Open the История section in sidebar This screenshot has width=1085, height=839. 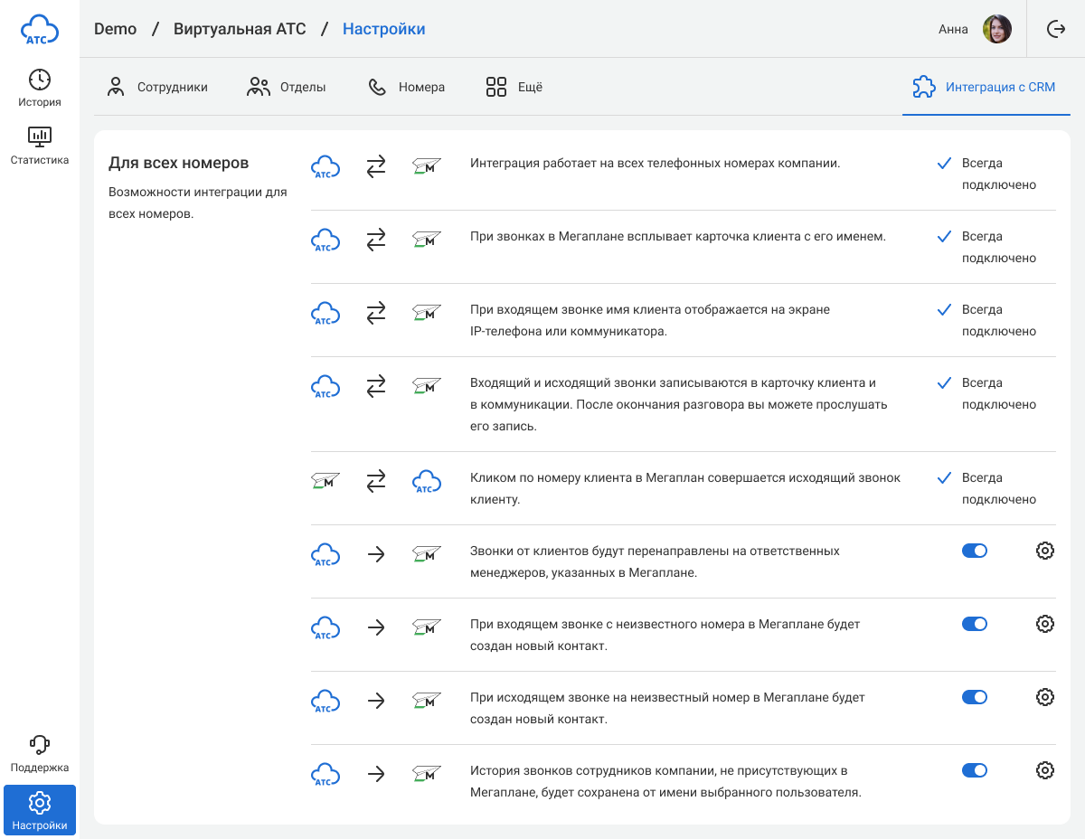click(x=40, y=89)
